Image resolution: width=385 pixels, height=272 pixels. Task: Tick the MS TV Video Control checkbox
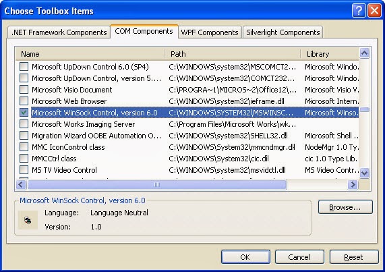(24, 170)
